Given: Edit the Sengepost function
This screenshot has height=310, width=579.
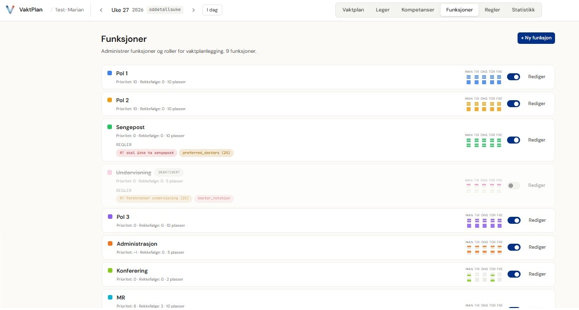Looking at the screenshot, I should (x=537, y=140).
